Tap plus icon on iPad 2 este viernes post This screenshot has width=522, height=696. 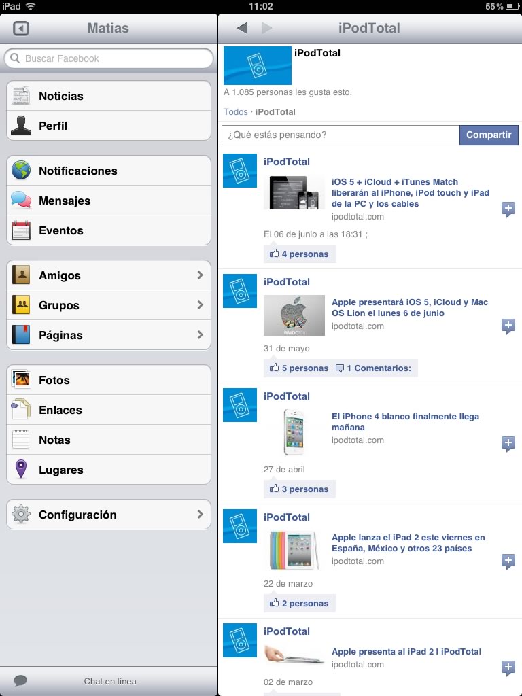click(508, 561)
